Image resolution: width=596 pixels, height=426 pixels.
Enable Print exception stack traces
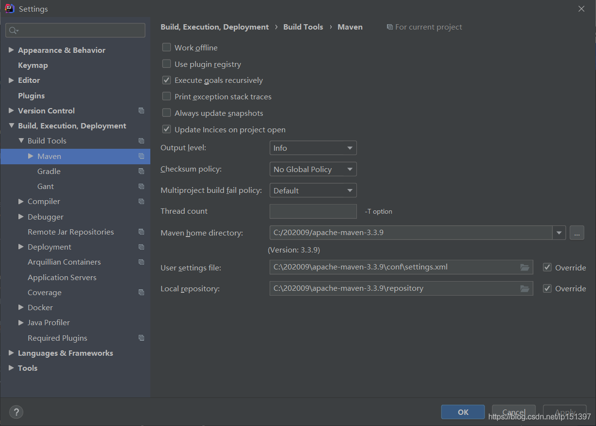(166, 96)
